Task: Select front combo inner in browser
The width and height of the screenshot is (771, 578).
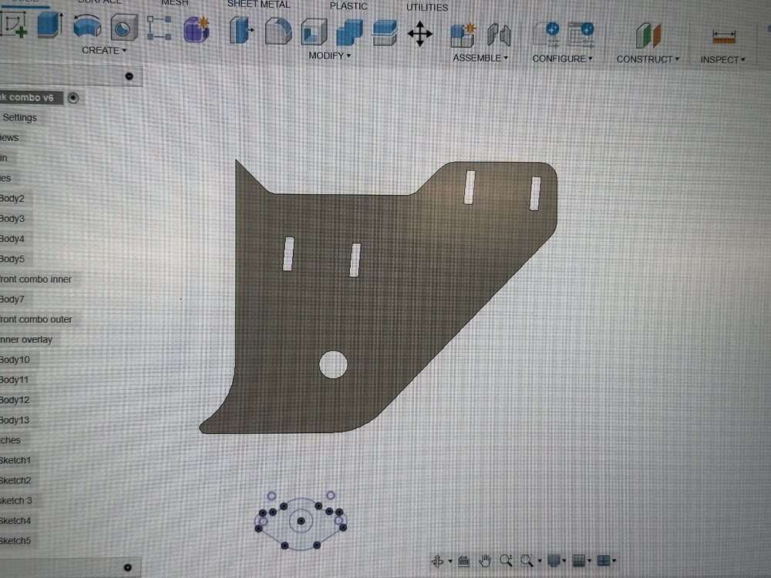Action: [x=36, y=279]
